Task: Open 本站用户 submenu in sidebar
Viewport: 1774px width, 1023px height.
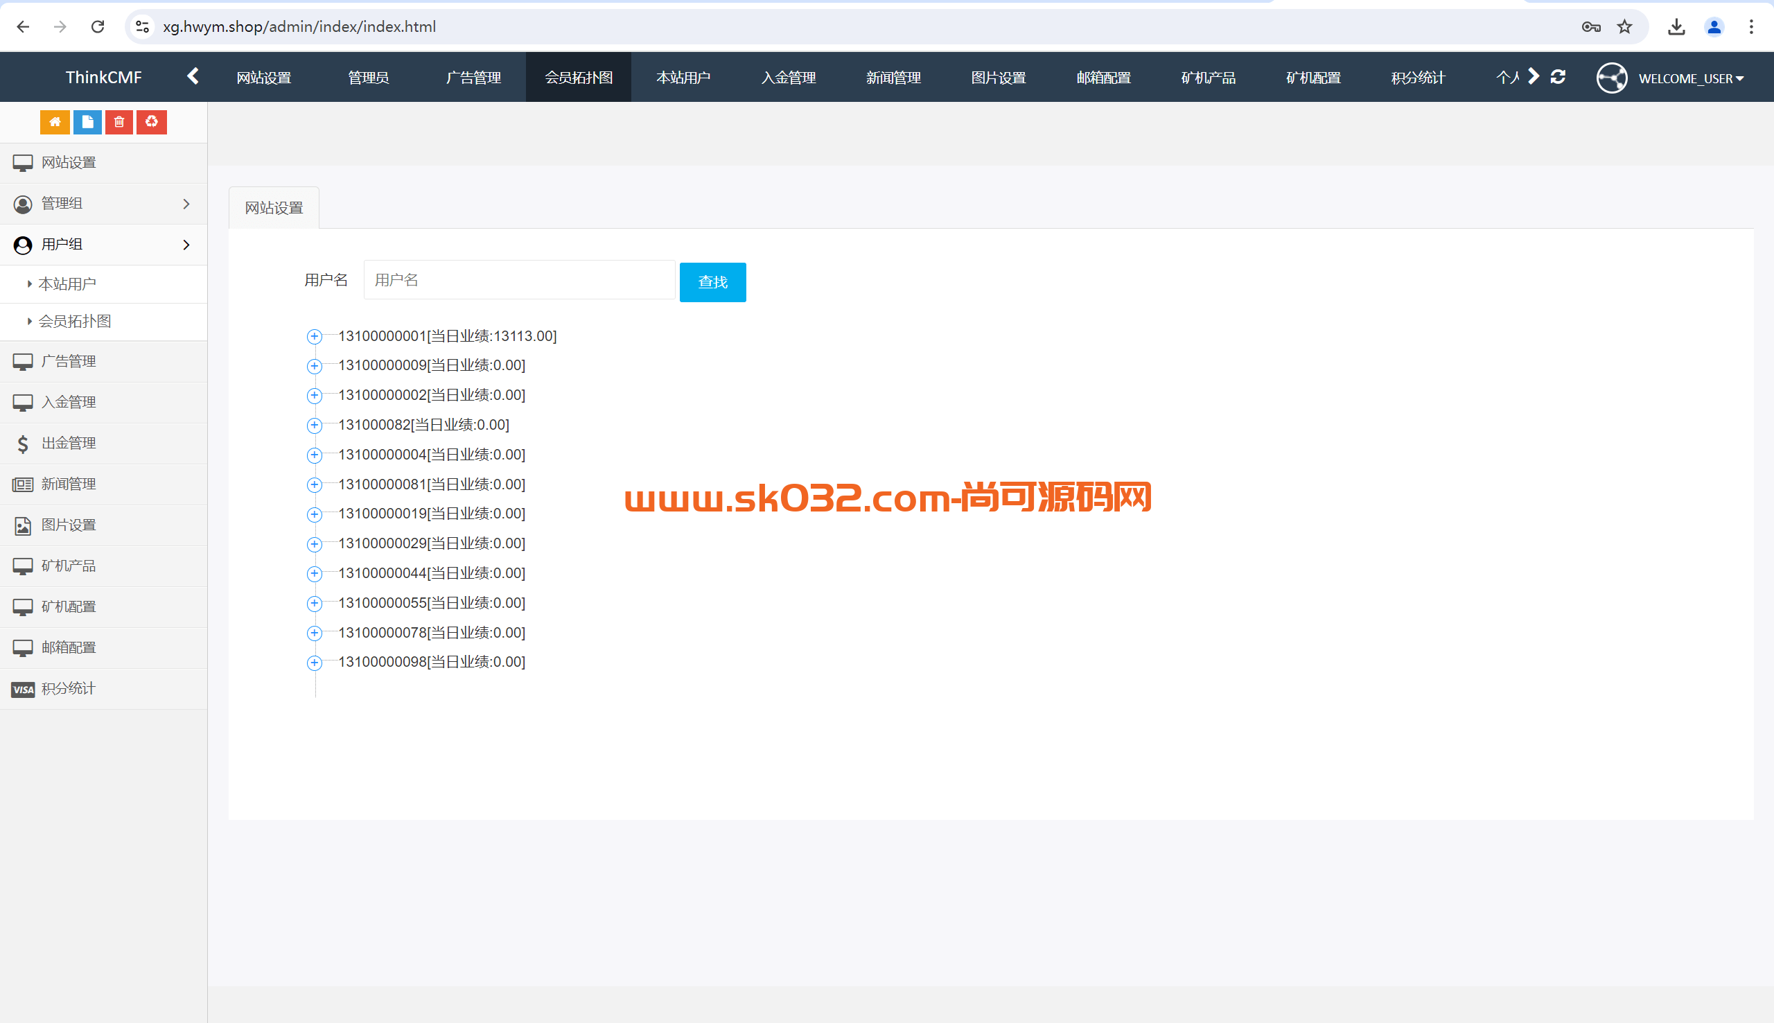Action: point(103,285)
